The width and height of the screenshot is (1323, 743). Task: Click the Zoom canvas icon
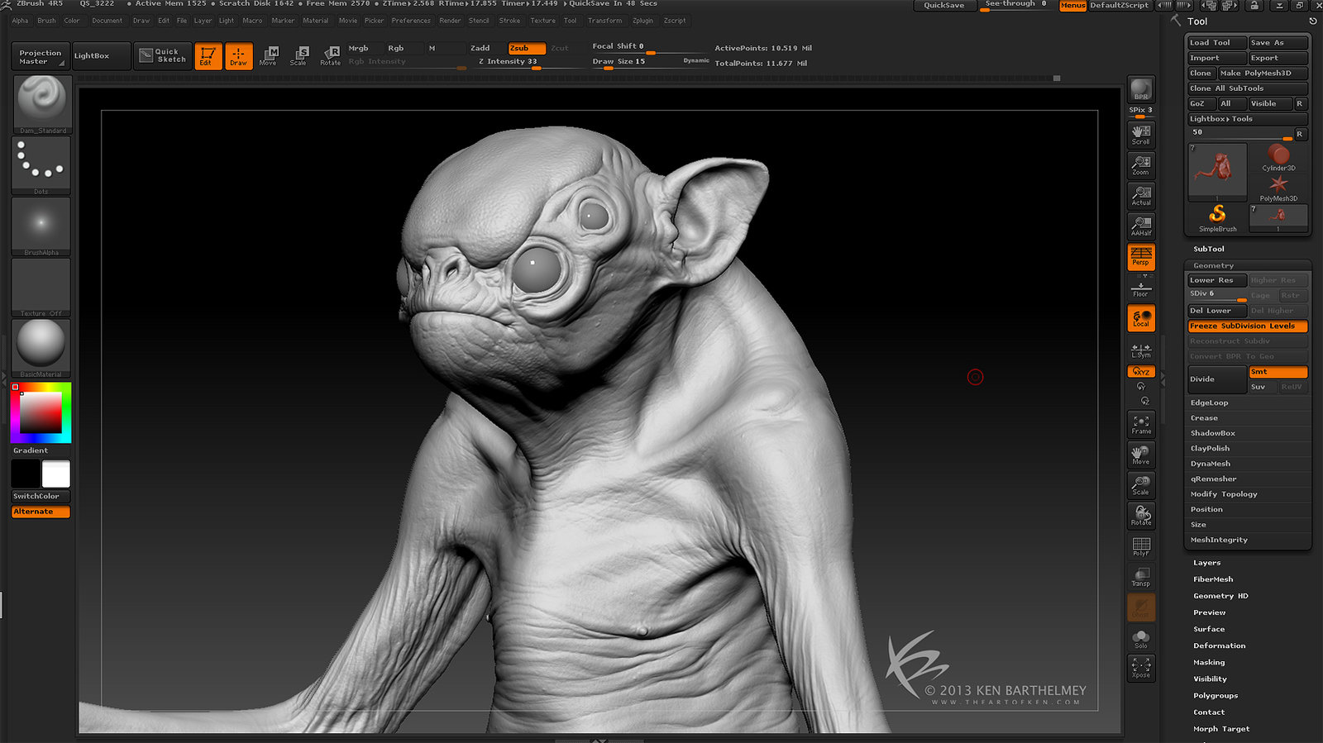click(x=1141, y=165)
